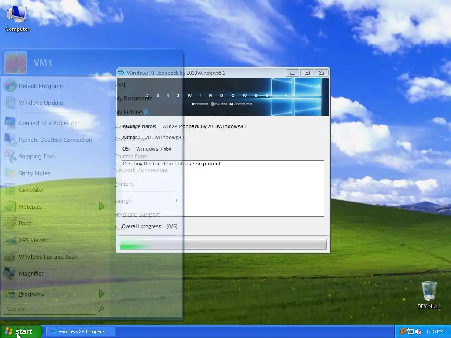This screenshot has width=451, height=338.
Task: Open Recent Items in start menu
Action: (130, 140)
